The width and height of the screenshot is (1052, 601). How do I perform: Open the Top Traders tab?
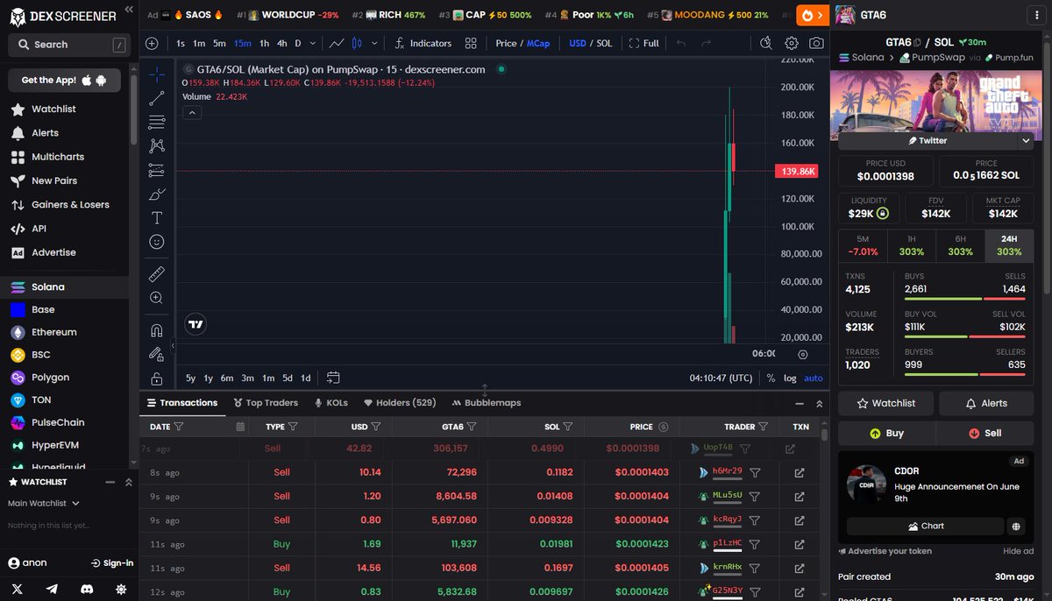[265, 403]
